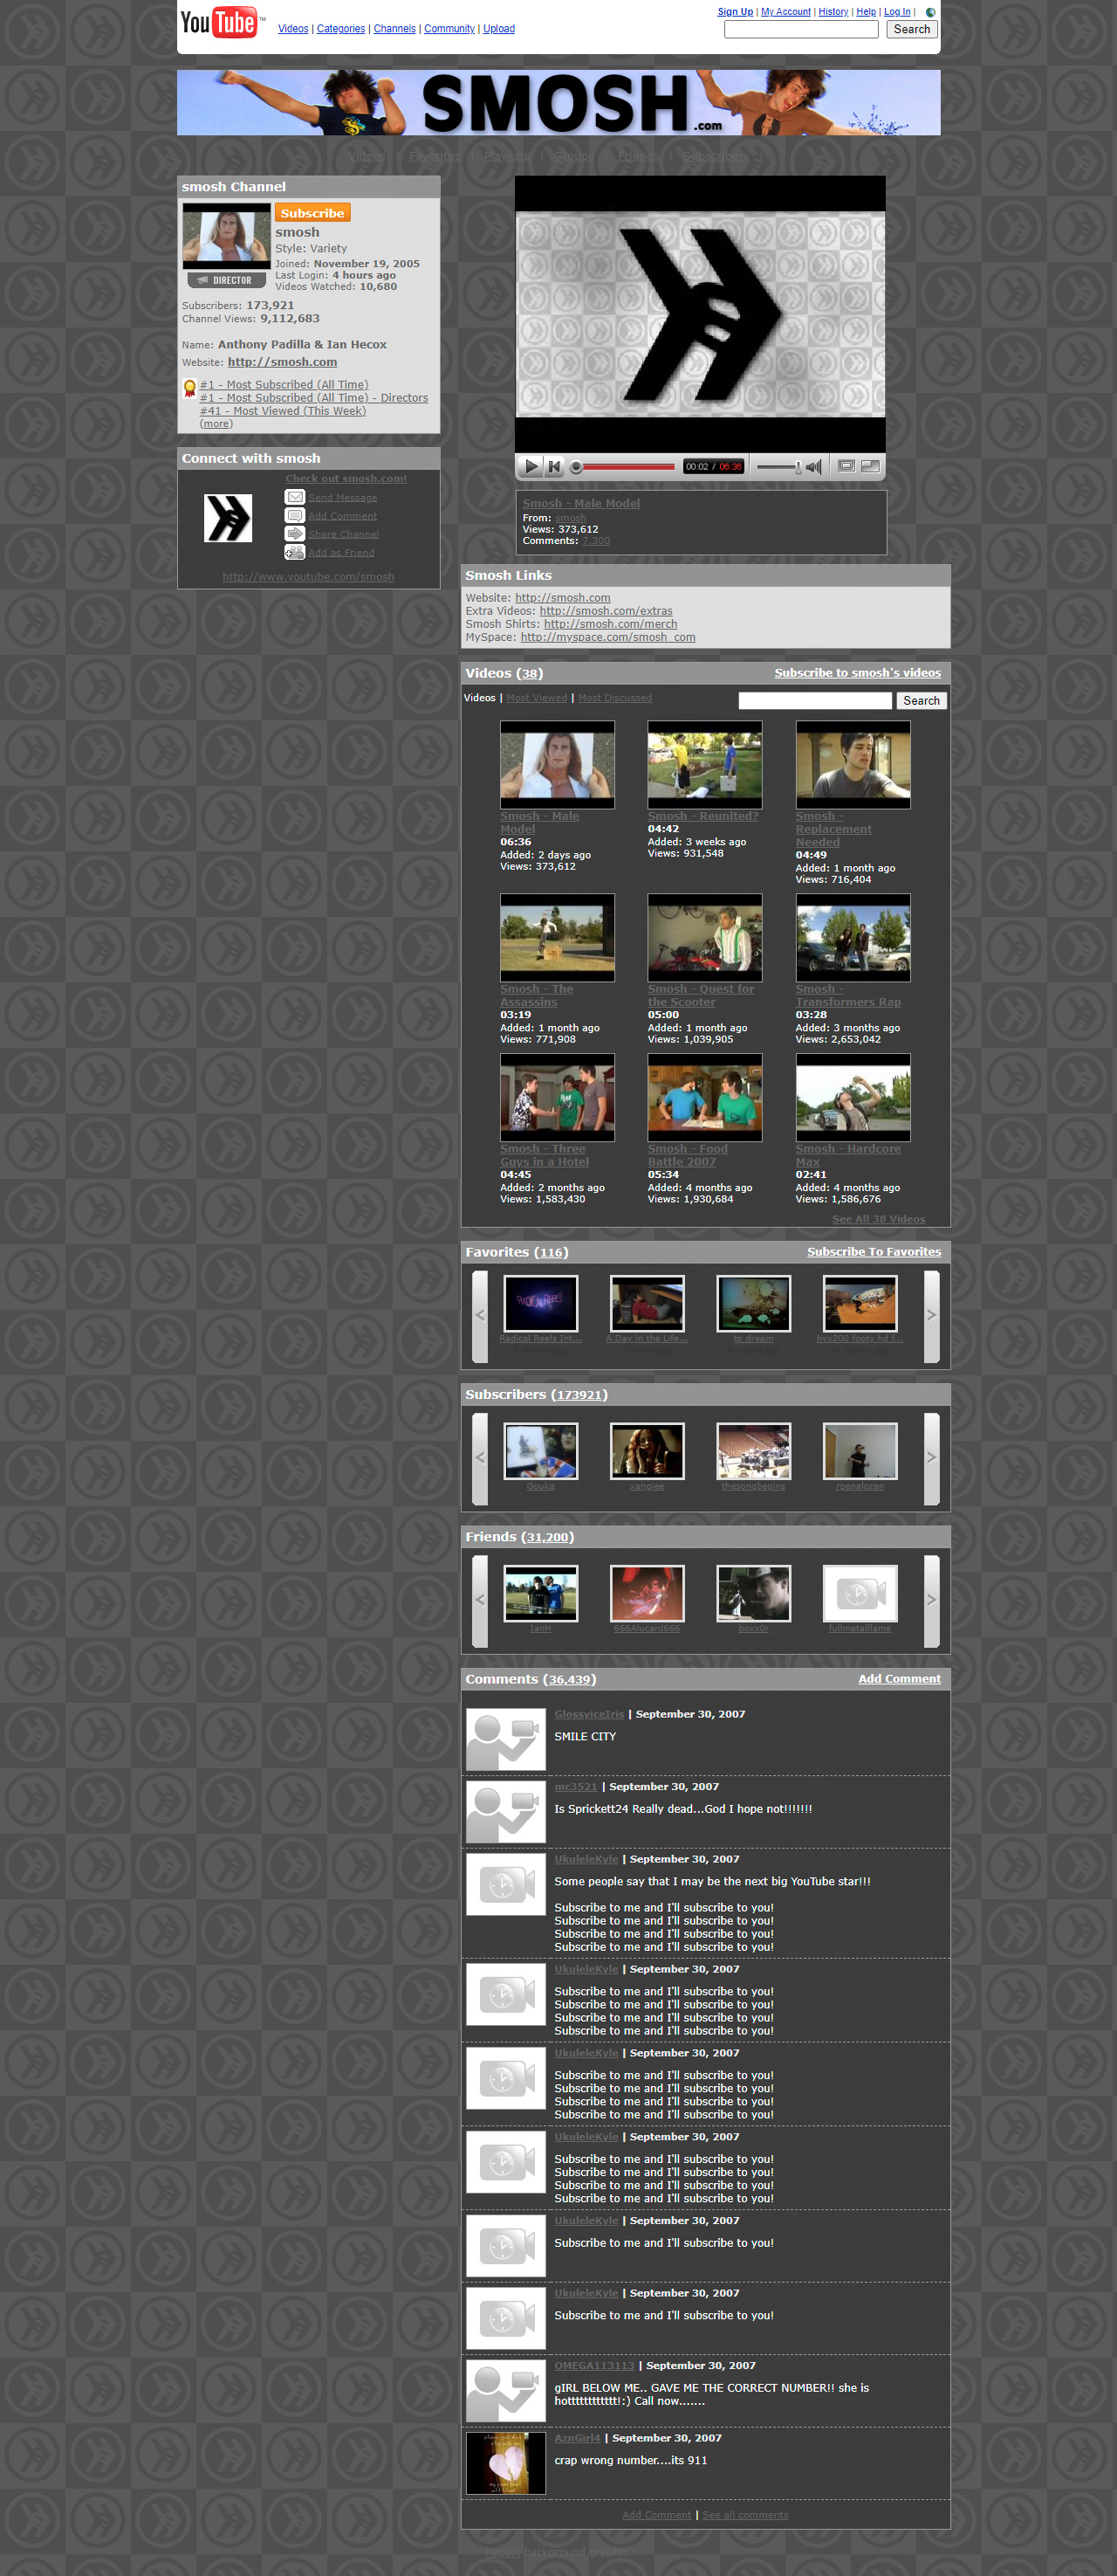Click the Add Comment speech bubble icon
This screenshot has width=1117, height=2576.
pyautogui.click(x=295, y=515)
